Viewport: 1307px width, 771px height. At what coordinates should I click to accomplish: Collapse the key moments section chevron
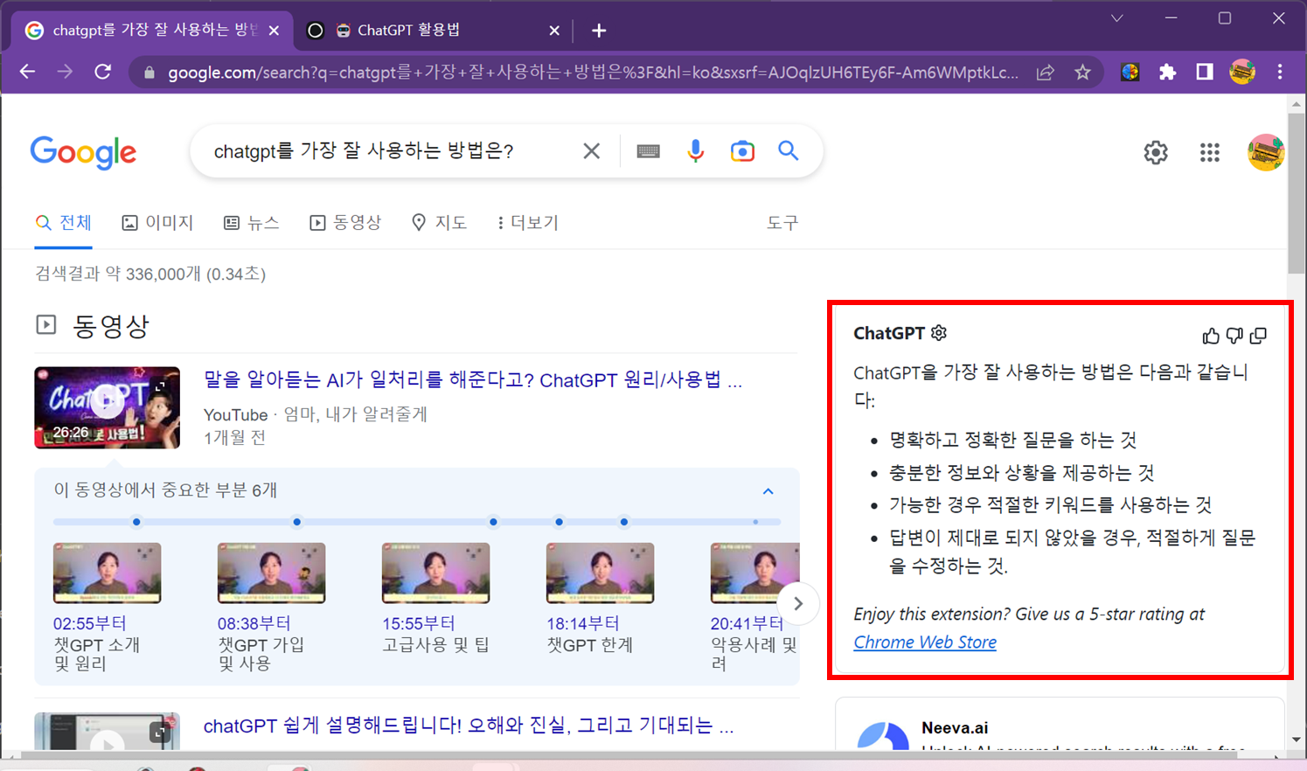[768, 491]
